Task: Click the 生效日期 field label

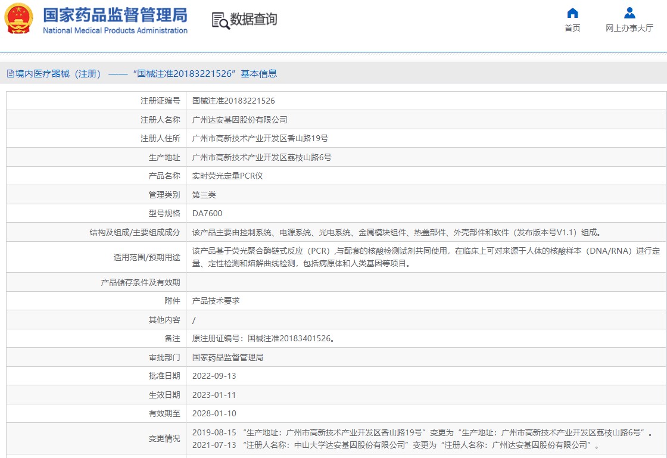Action: click(164, 395)
